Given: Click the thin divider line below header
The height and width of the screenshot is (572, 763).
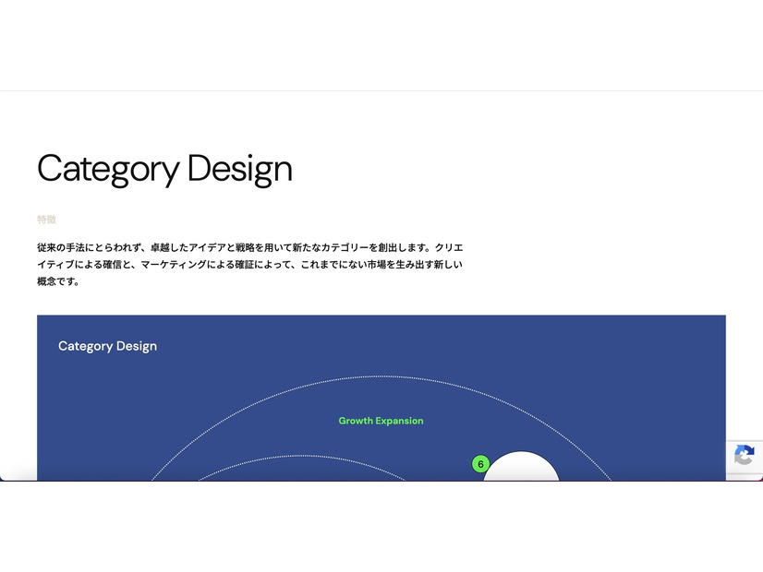Looking at the screenshot, I should (369, 90).
